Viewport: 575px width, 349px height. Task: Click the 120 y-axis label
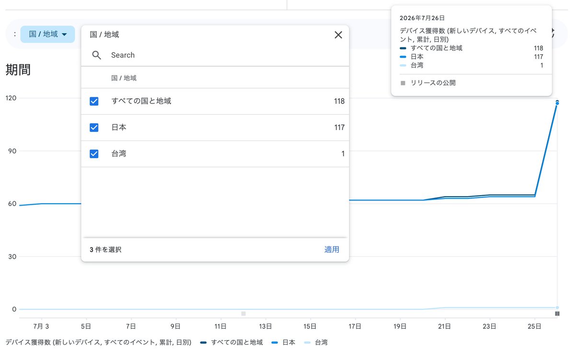[x=11, y=98]
